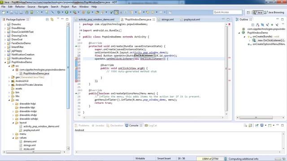Expand the gen Generated Java Files folder
This screenshot has height=161, width=287.
click(x=9, y=77)
